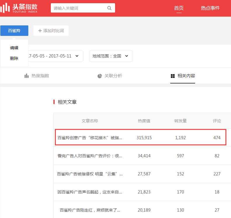Click the forward count 1,192
Screen dimensions: 231x218
point(180,138)
